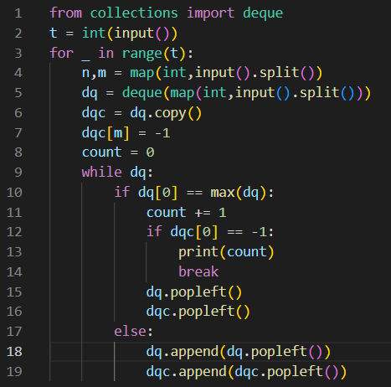The image size is (391, 387).
Task: Click line number 13 in the gutter
Action: point(14,252)
